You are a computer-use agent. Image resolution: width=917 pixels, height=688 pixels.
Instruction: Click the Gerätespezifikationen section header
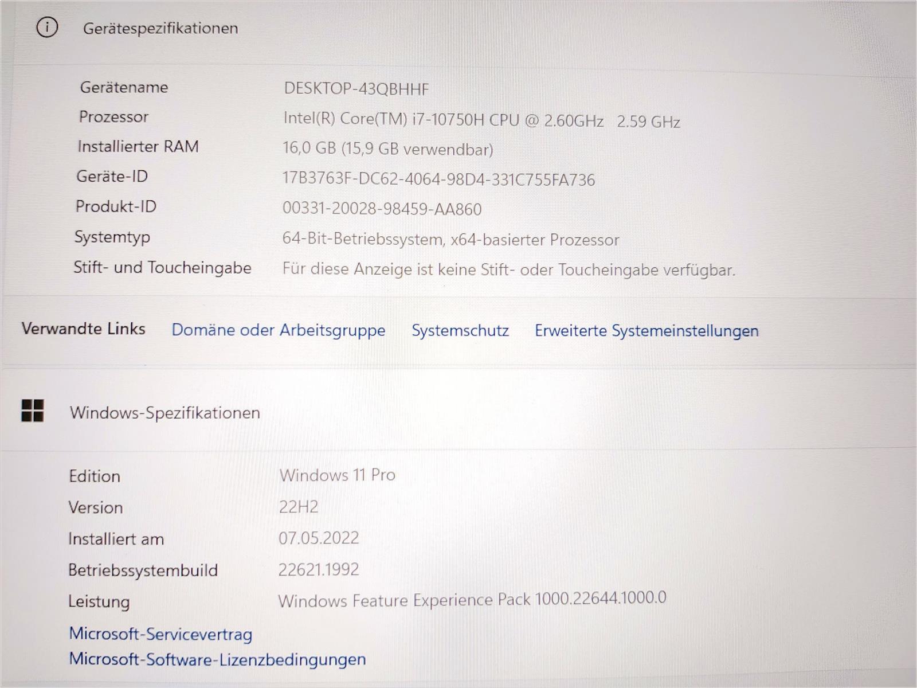[160, 28]
